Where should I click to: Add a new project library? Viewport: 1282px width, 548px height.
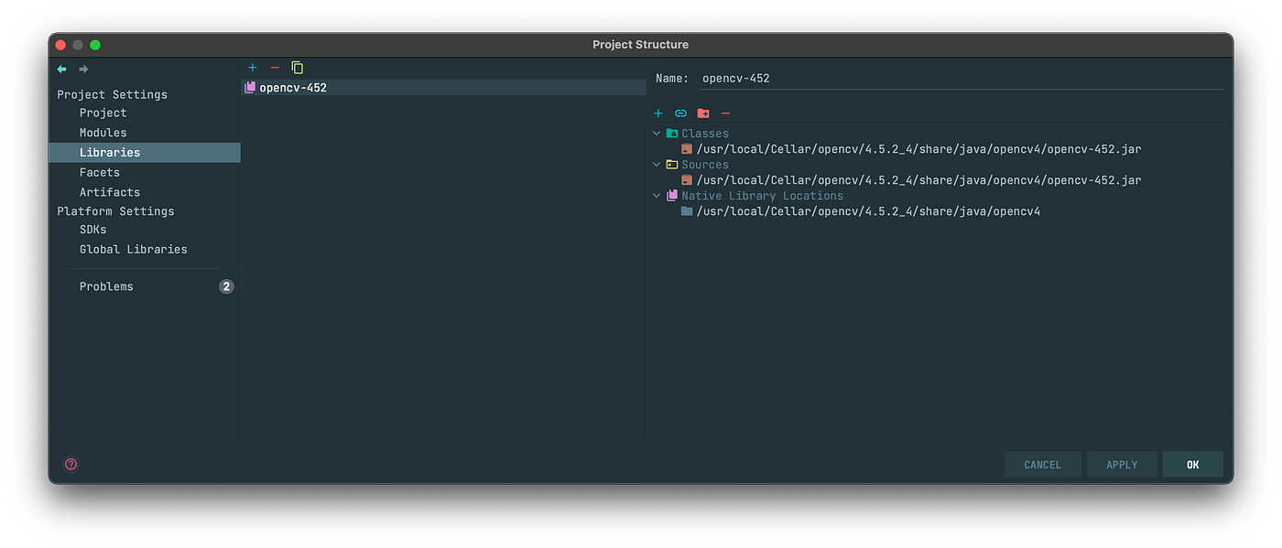coord(253,68)
